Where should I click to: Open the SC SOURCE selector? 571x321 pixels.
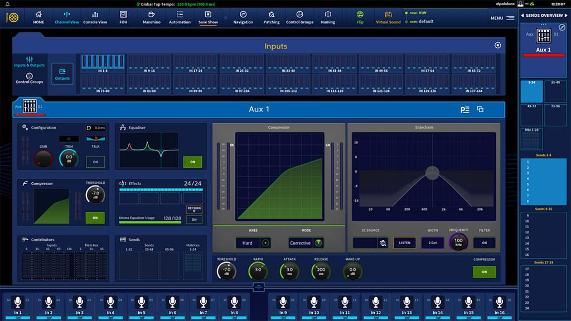pyautogui.click(x=370, y=243)
